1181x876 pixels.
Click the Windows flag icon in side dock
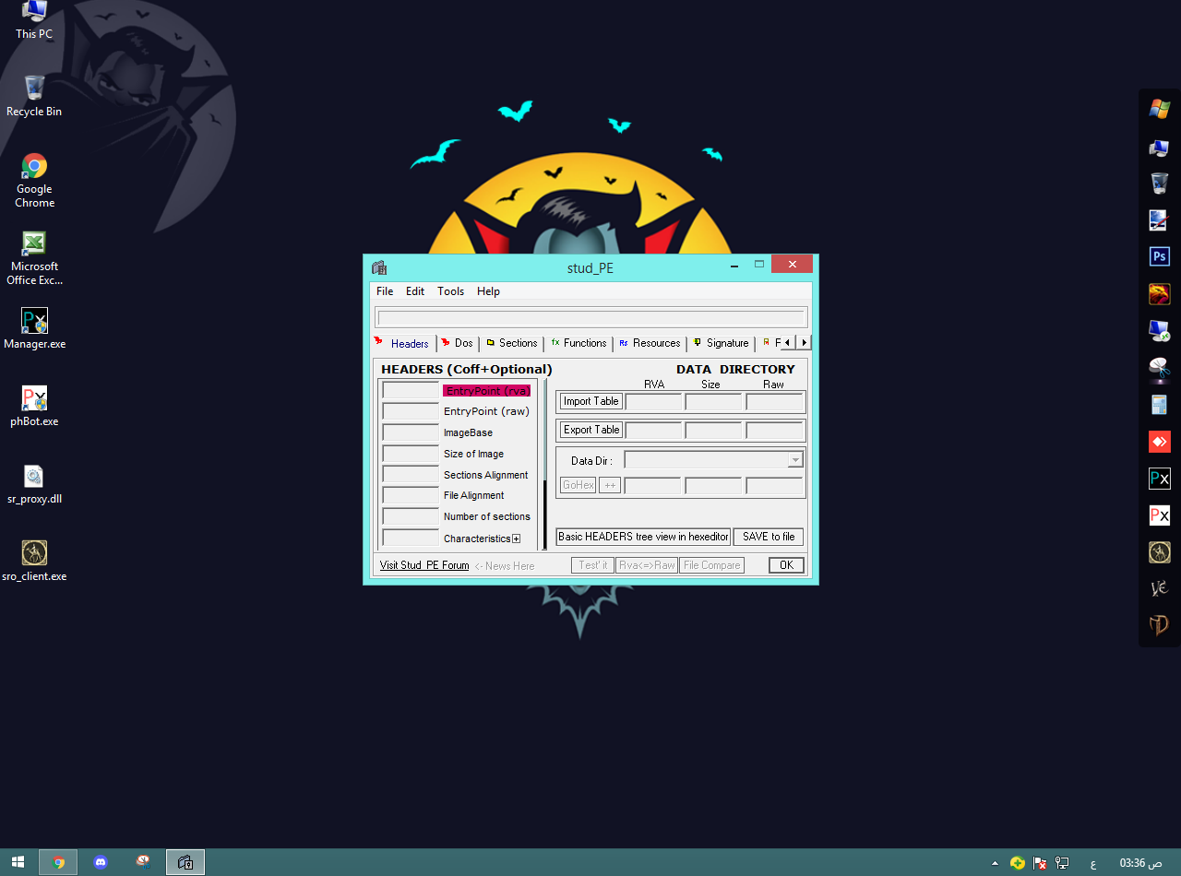(1159, 109)
